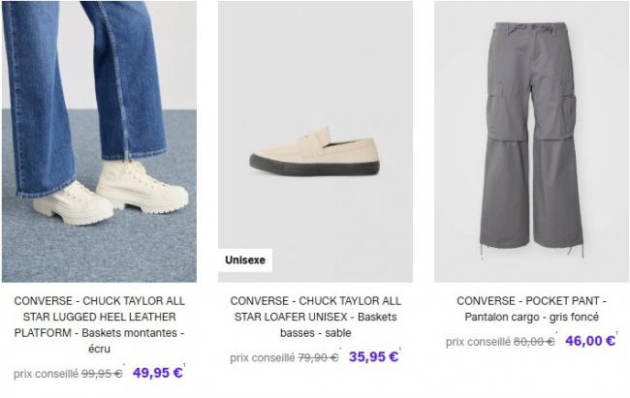The height and width of the screenshot is (398, 630).
Task: Open the Converse Pocket Pant title link
Action: (x=531, y=309)
